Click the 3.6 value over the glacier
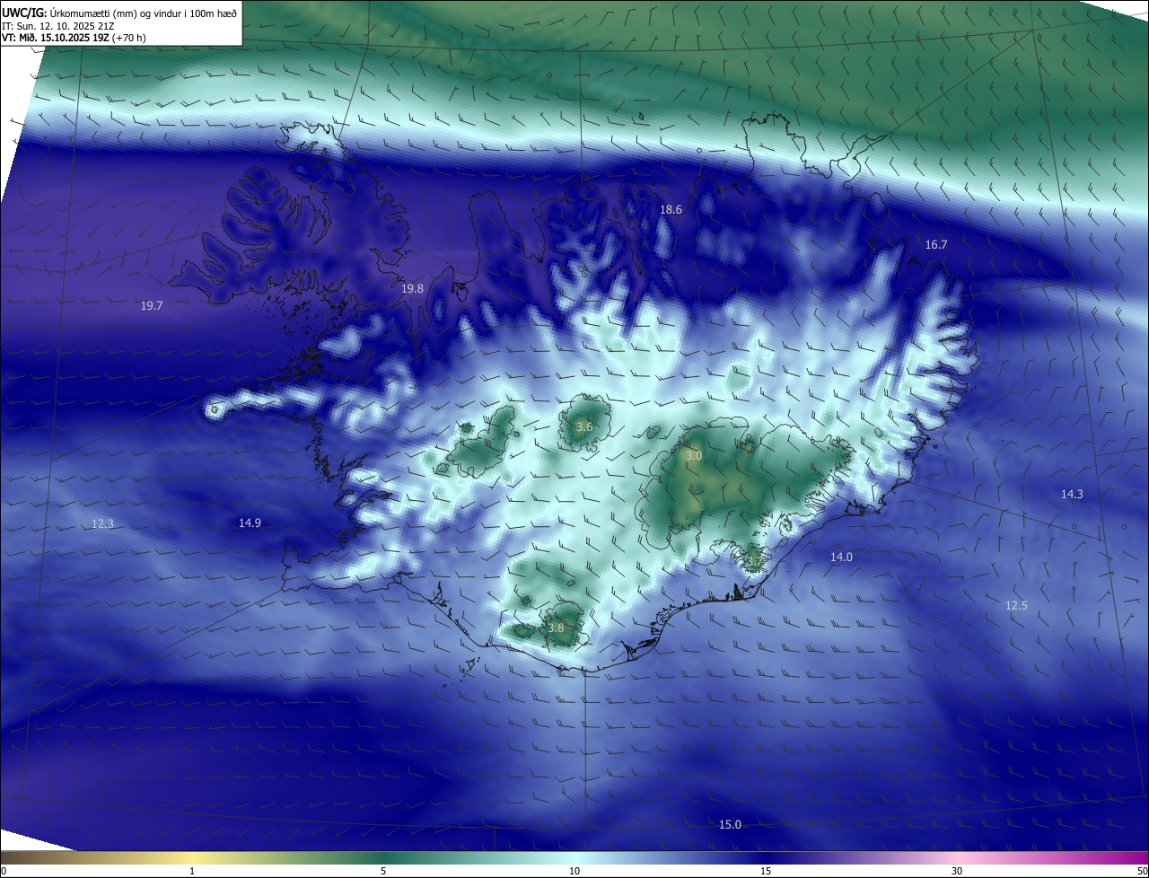 [584, 426]
